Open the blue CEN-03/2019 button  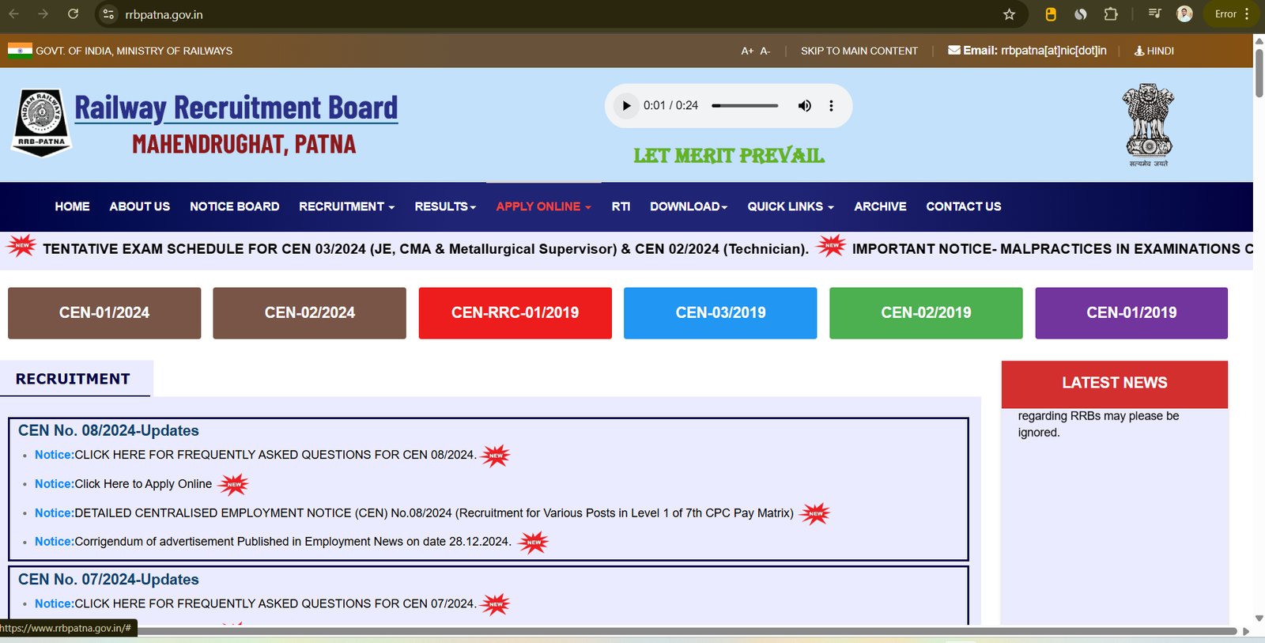click(720, 313)
